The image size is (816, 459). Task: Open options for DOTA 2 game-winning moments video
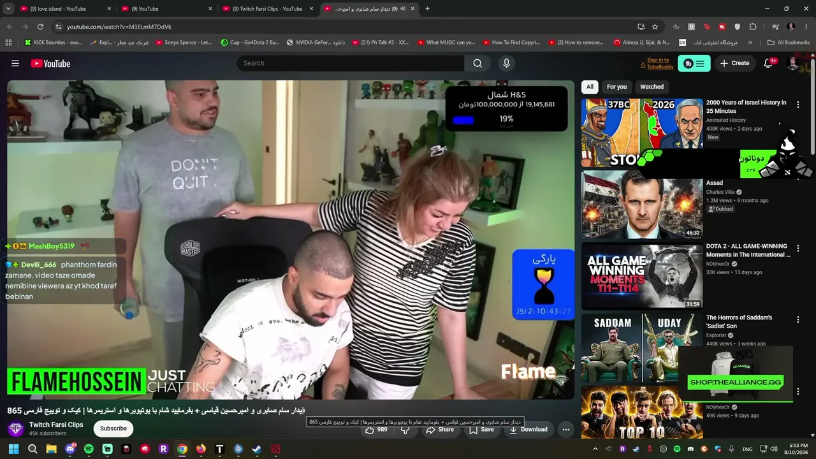[798, 248]
